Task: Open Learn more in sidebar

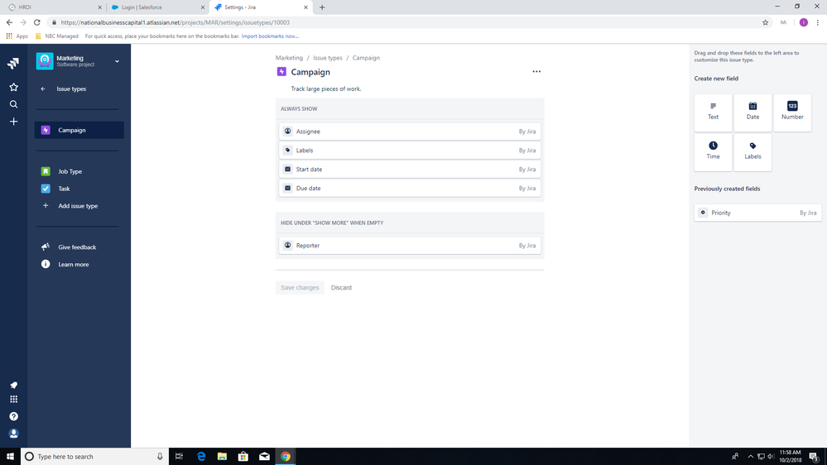Action: [79, 265]
